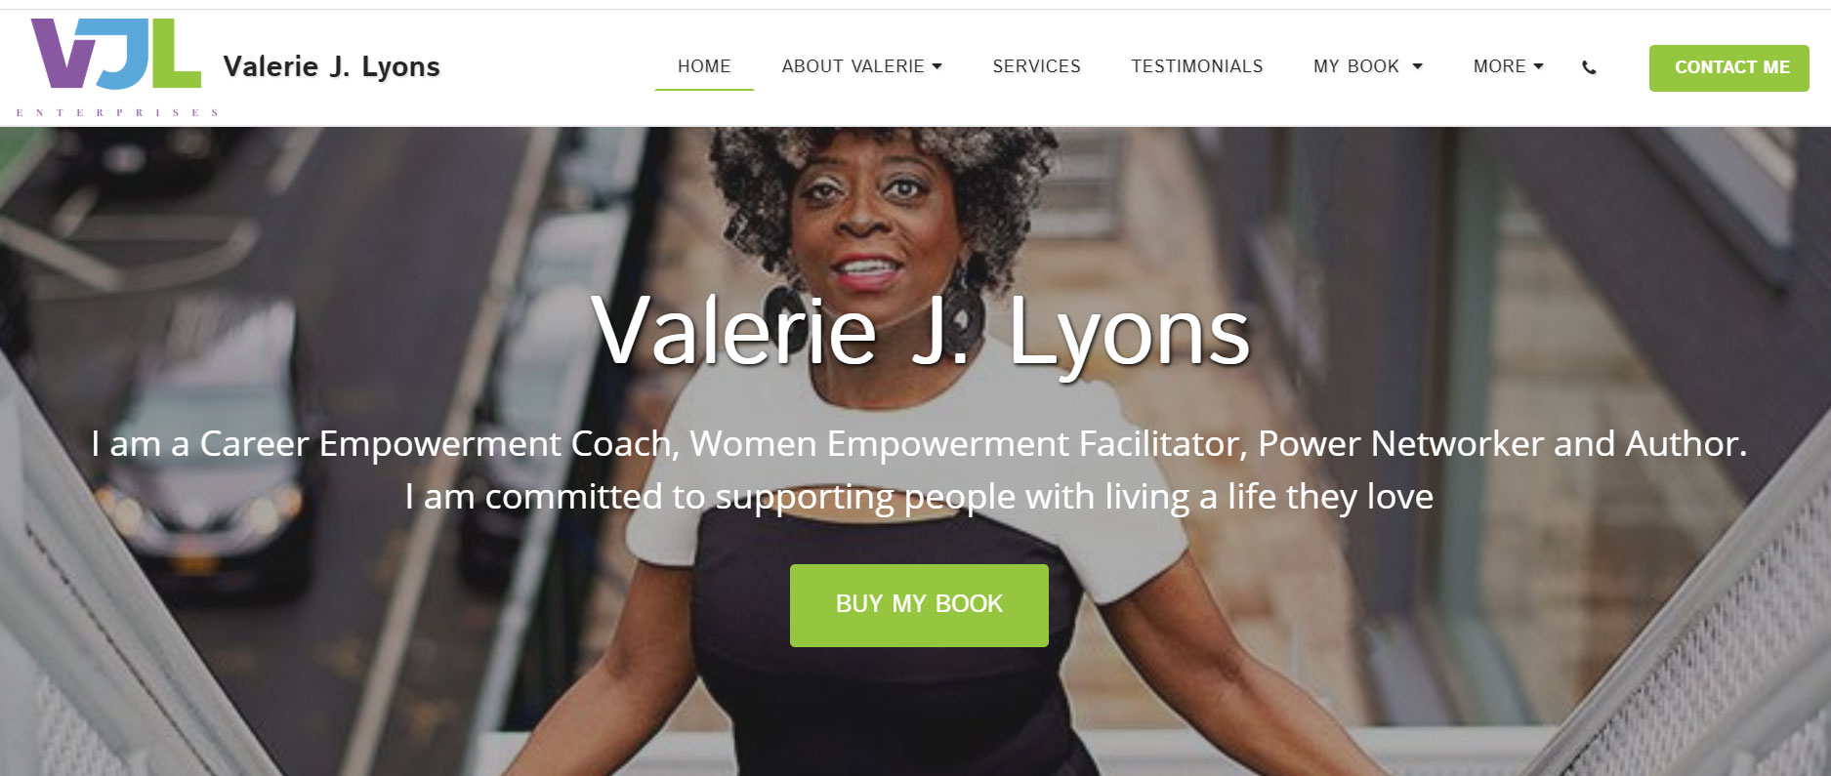The image size is (1831, 776).
Task: Select the About Valerie menu label
Action: click(x=853, y=66)
